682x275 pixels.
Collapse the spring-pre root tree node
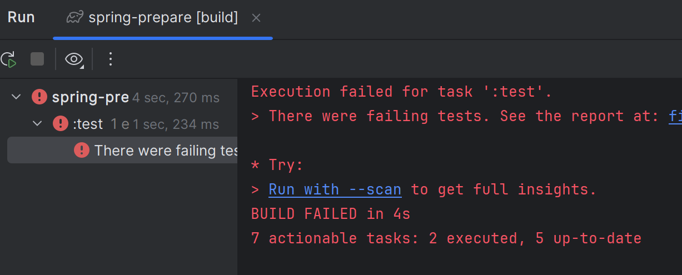coord(16,97)
